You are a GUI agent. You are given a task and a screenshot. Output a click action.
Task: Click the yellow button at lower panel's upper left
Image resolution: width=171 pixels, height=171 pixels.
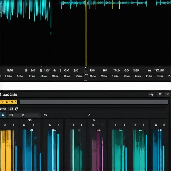9,102
